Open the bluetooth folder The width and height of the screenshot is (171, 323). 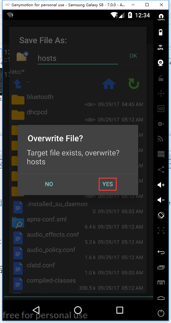tap(78, 100)
